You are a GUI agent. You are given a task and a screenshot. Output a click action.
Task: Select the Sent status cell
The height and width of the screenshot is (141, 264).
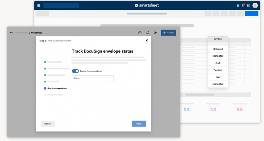(218, 77)
